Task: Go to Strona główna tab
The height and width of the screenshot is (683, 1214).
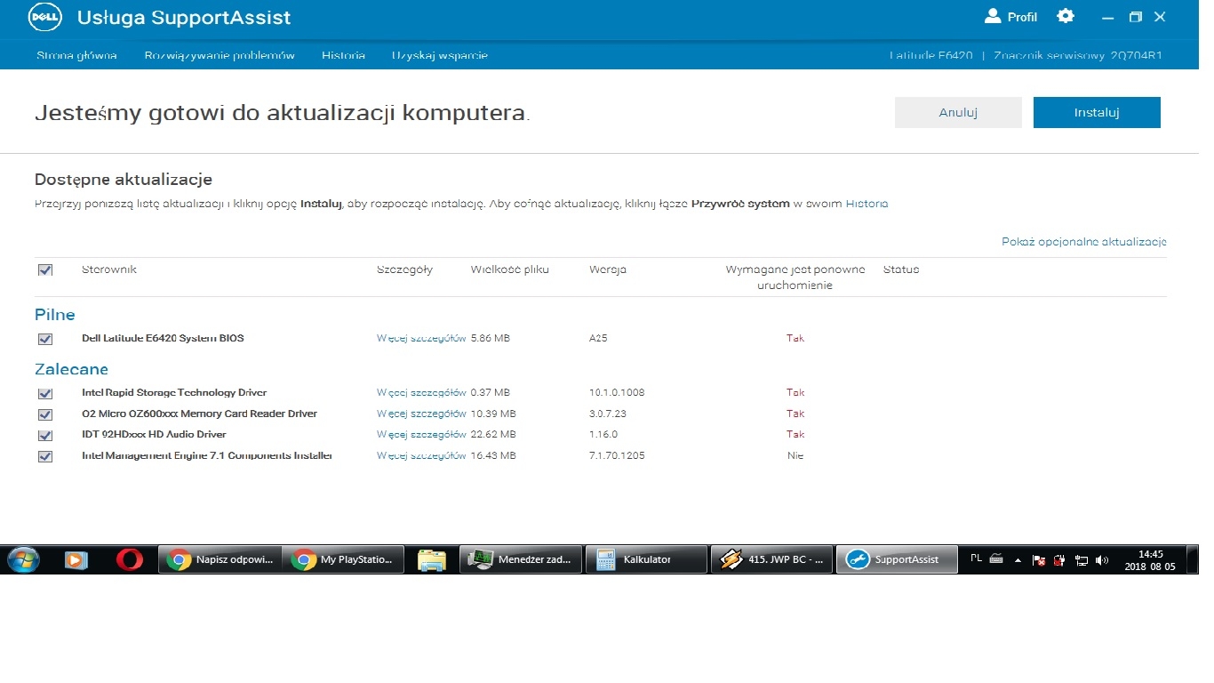Action: pyautogui.click(x=76, y=55)
